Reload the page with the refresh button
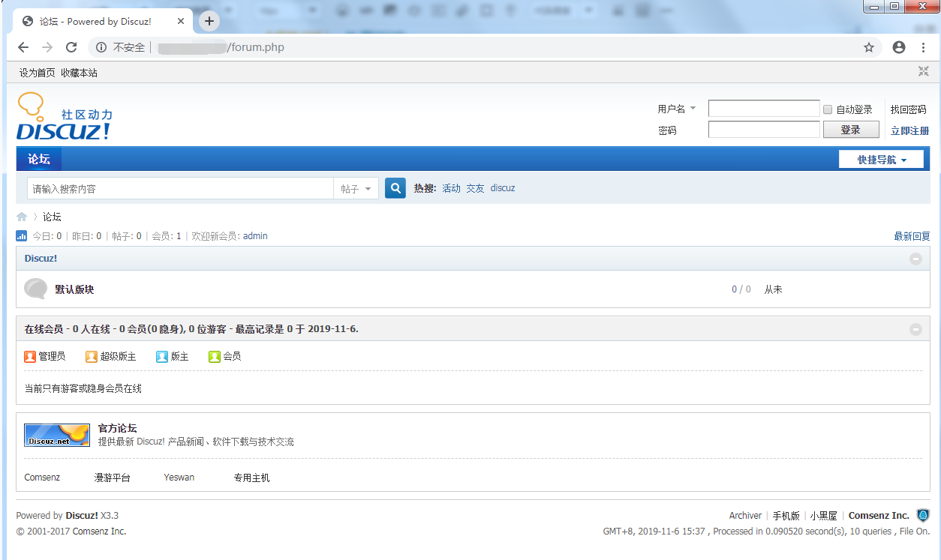941x560 pixels. click(71, 47)
